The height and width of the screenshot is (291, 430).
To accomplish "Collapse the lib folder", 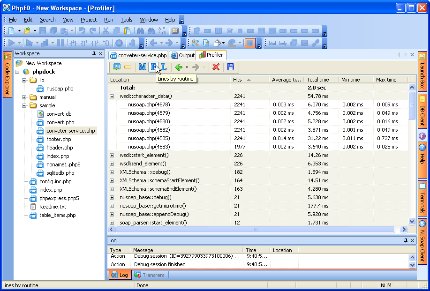I will point(24,80).
